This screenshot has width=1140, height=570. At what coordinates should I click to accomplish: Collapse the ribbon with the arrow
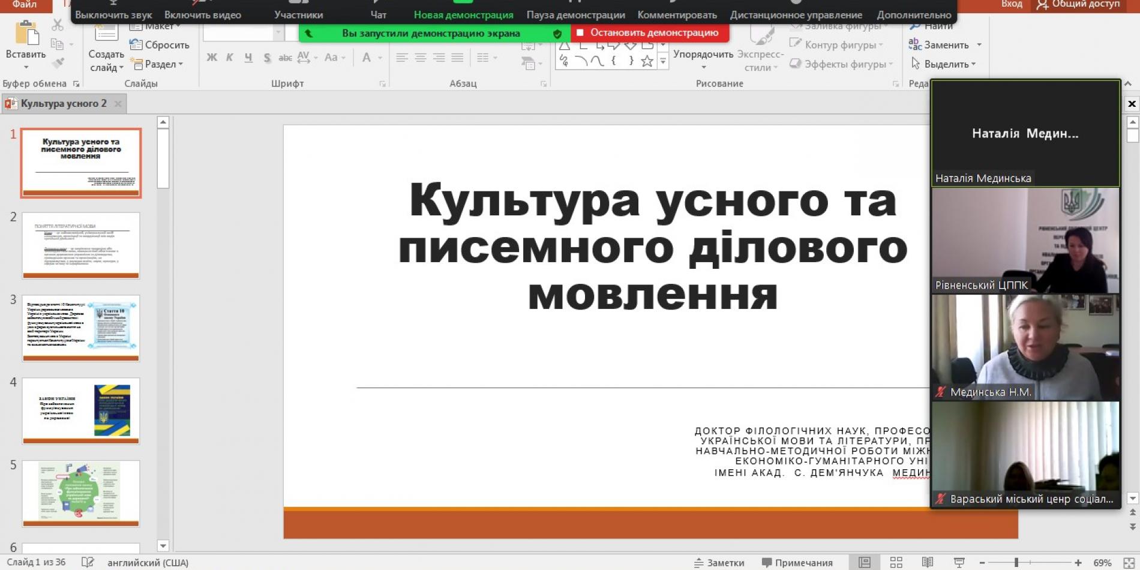pos(1127,84)
